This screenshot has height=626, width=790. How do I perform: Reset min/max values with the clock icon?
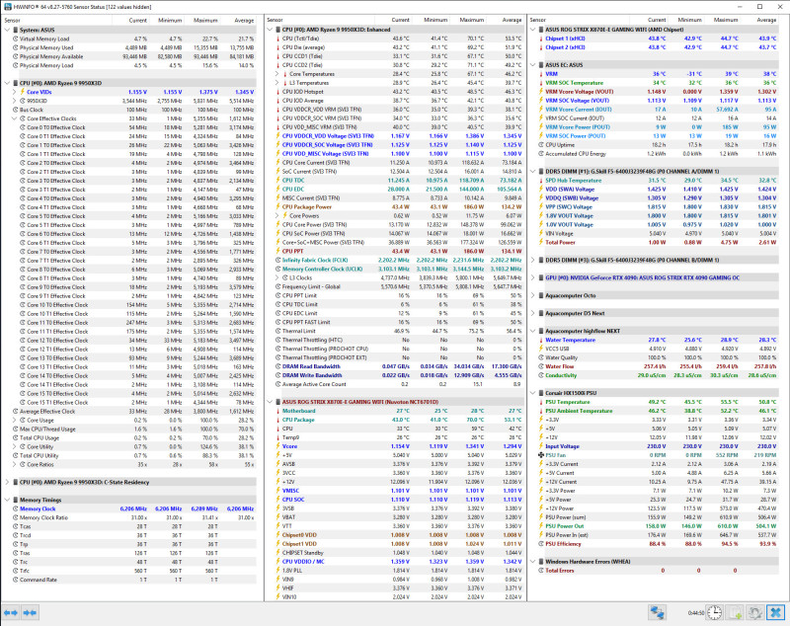click(x=714, y=613)
